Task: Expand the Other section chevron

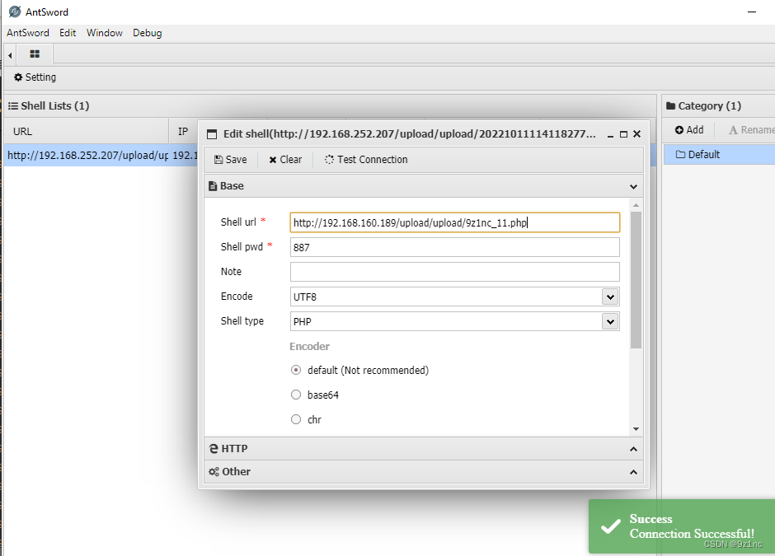Action: click(x=633, y=472)
